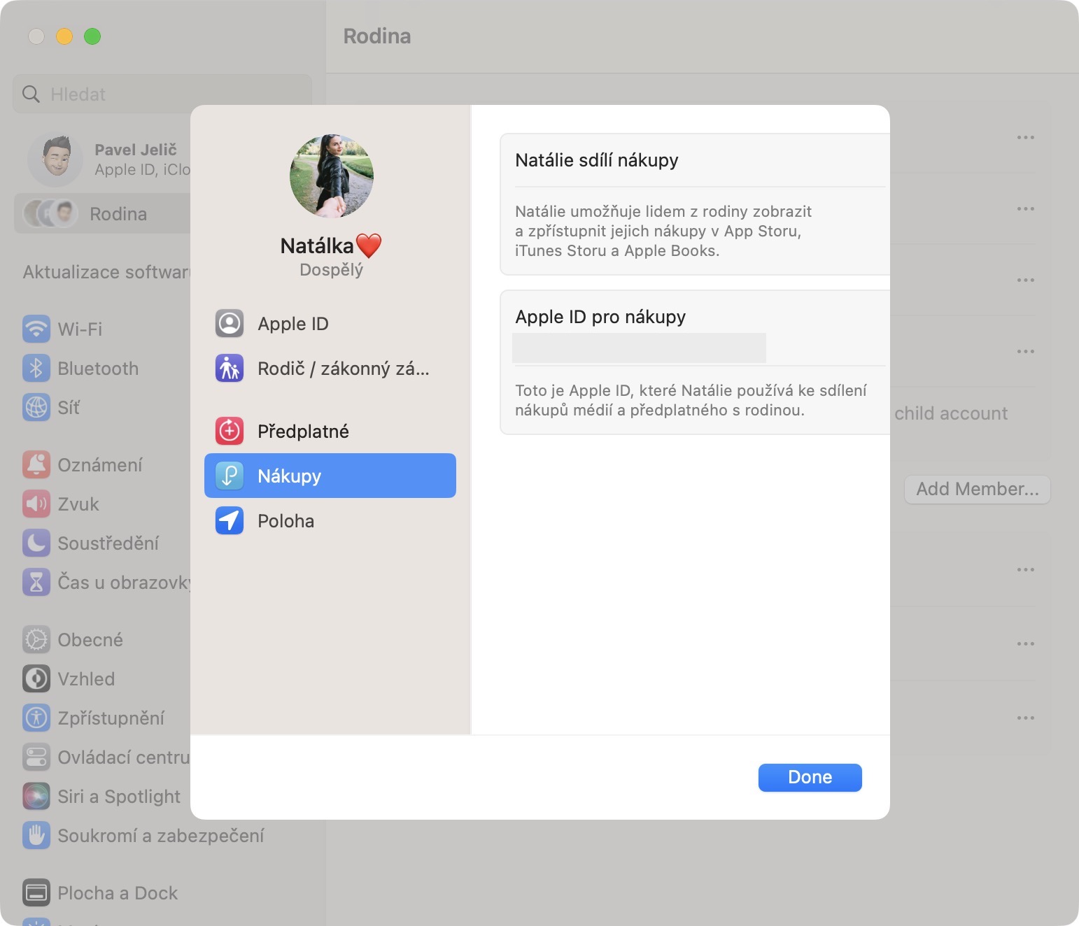This screenshot has width=1079, height=926.
Task: Open the Poloha section
Action: (x=330, y=521)
